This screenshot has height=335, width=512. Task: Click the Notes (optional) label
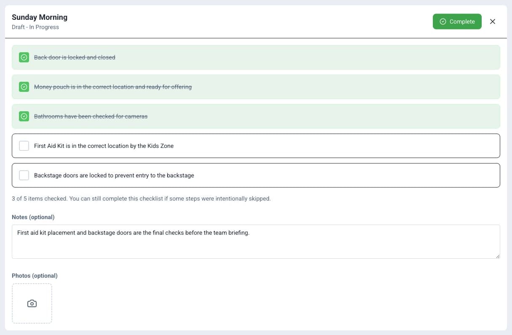pyautogui.click(x=33, y=217)
